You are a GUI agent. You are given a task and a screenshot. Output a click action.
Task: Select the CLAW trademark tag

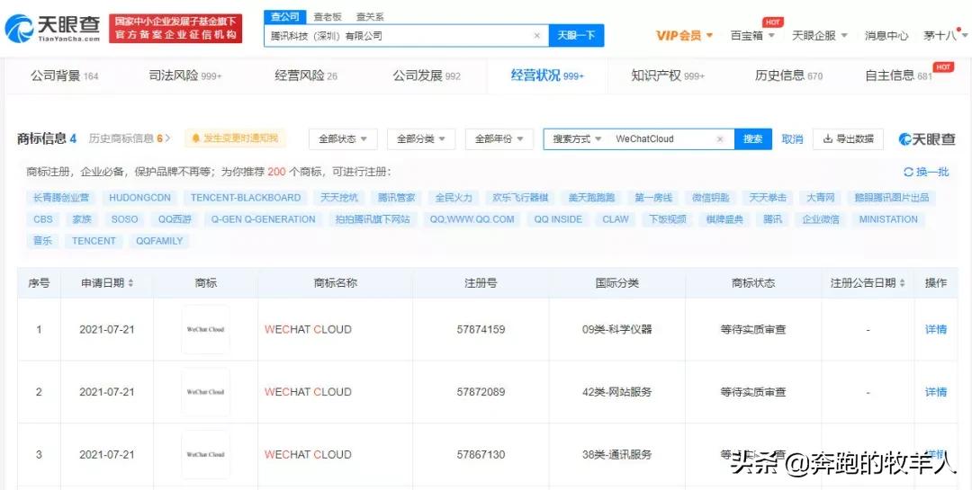point(616,219)
